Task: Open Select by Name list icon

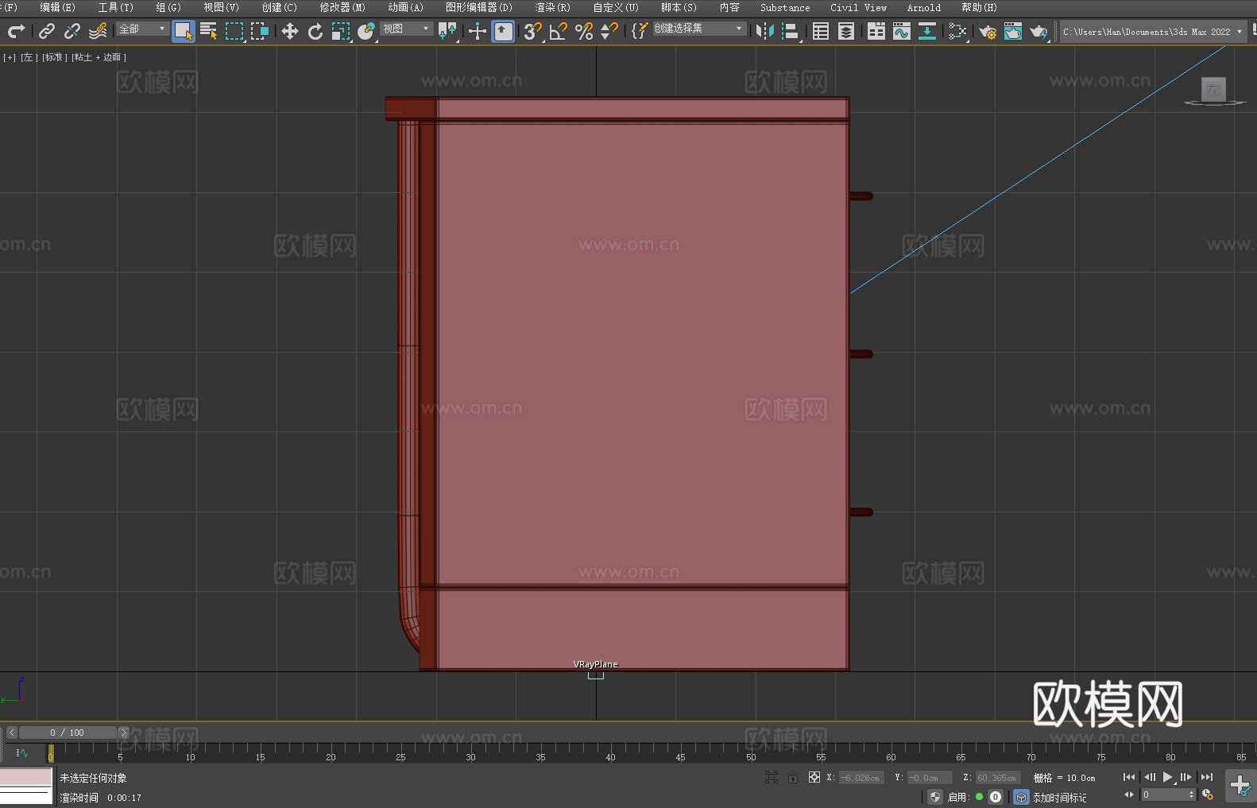Action: (x=209, y=31)
